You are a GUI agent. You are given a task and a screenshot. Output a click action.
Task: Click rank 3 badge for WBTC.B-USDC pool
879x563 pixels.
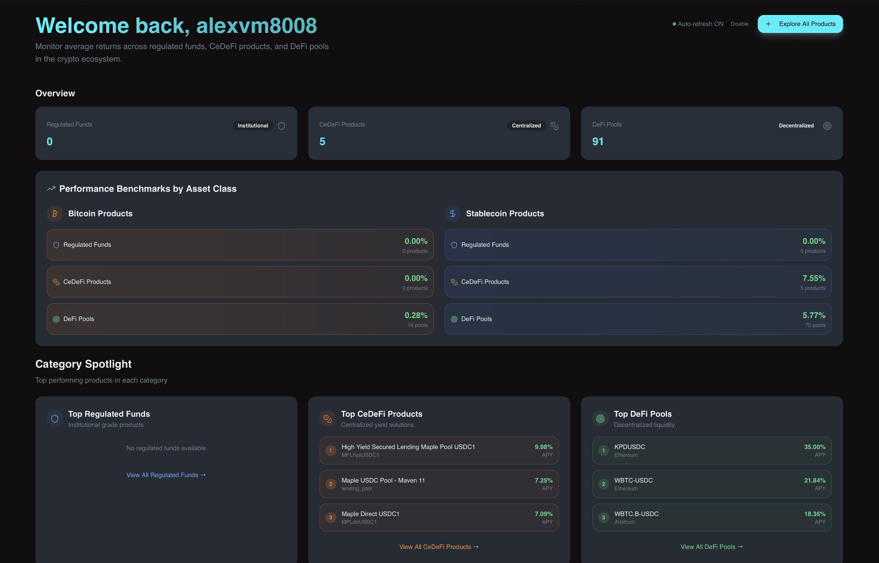point(603,518)
